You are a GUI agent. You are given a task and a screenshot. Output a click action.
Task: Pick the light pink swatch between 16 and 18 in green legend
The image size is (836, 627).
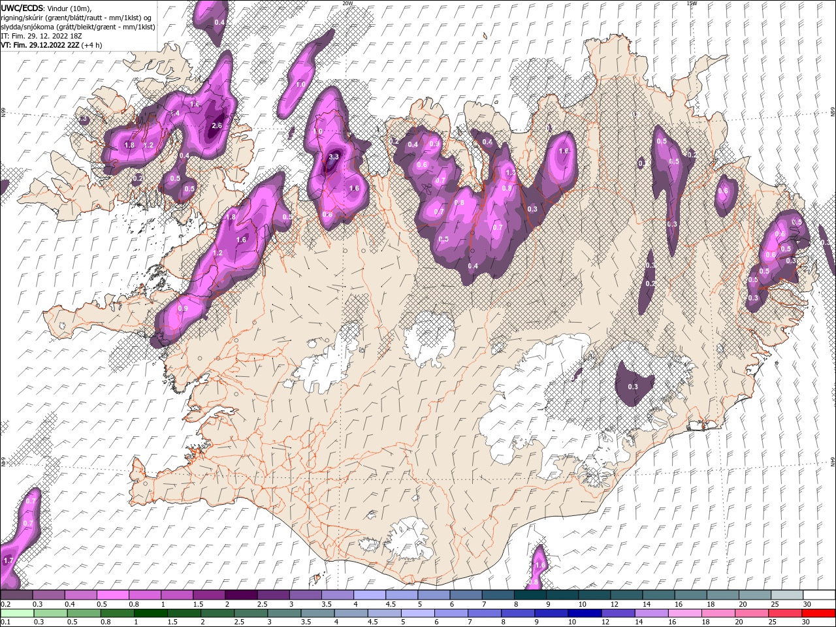coord(684,613)
